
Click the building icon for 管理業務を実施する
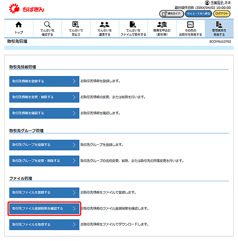[x=219, y=24]
